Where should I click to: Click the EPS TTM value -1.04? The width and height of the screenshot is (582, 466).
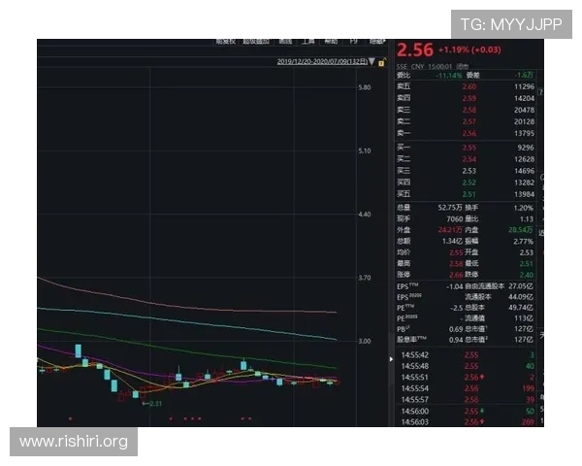[x=454, y=286]
